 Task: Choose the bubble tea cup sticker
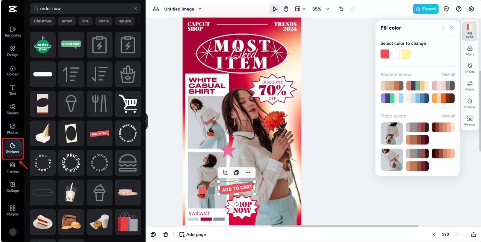click(x=71, y=193)
